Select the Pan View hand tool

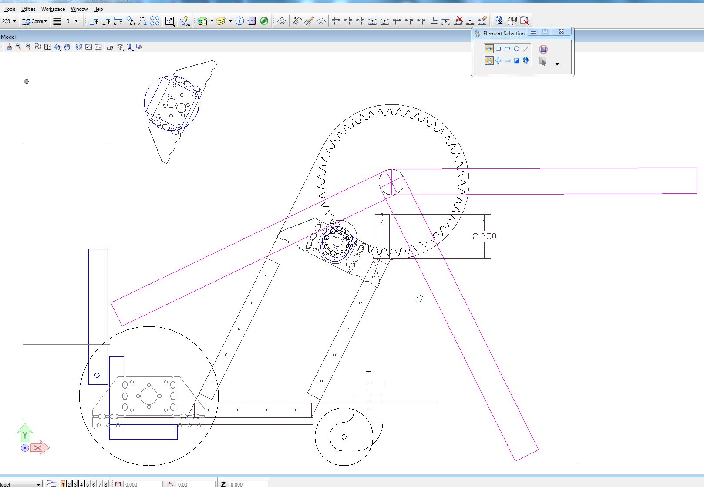coord(67,47)
